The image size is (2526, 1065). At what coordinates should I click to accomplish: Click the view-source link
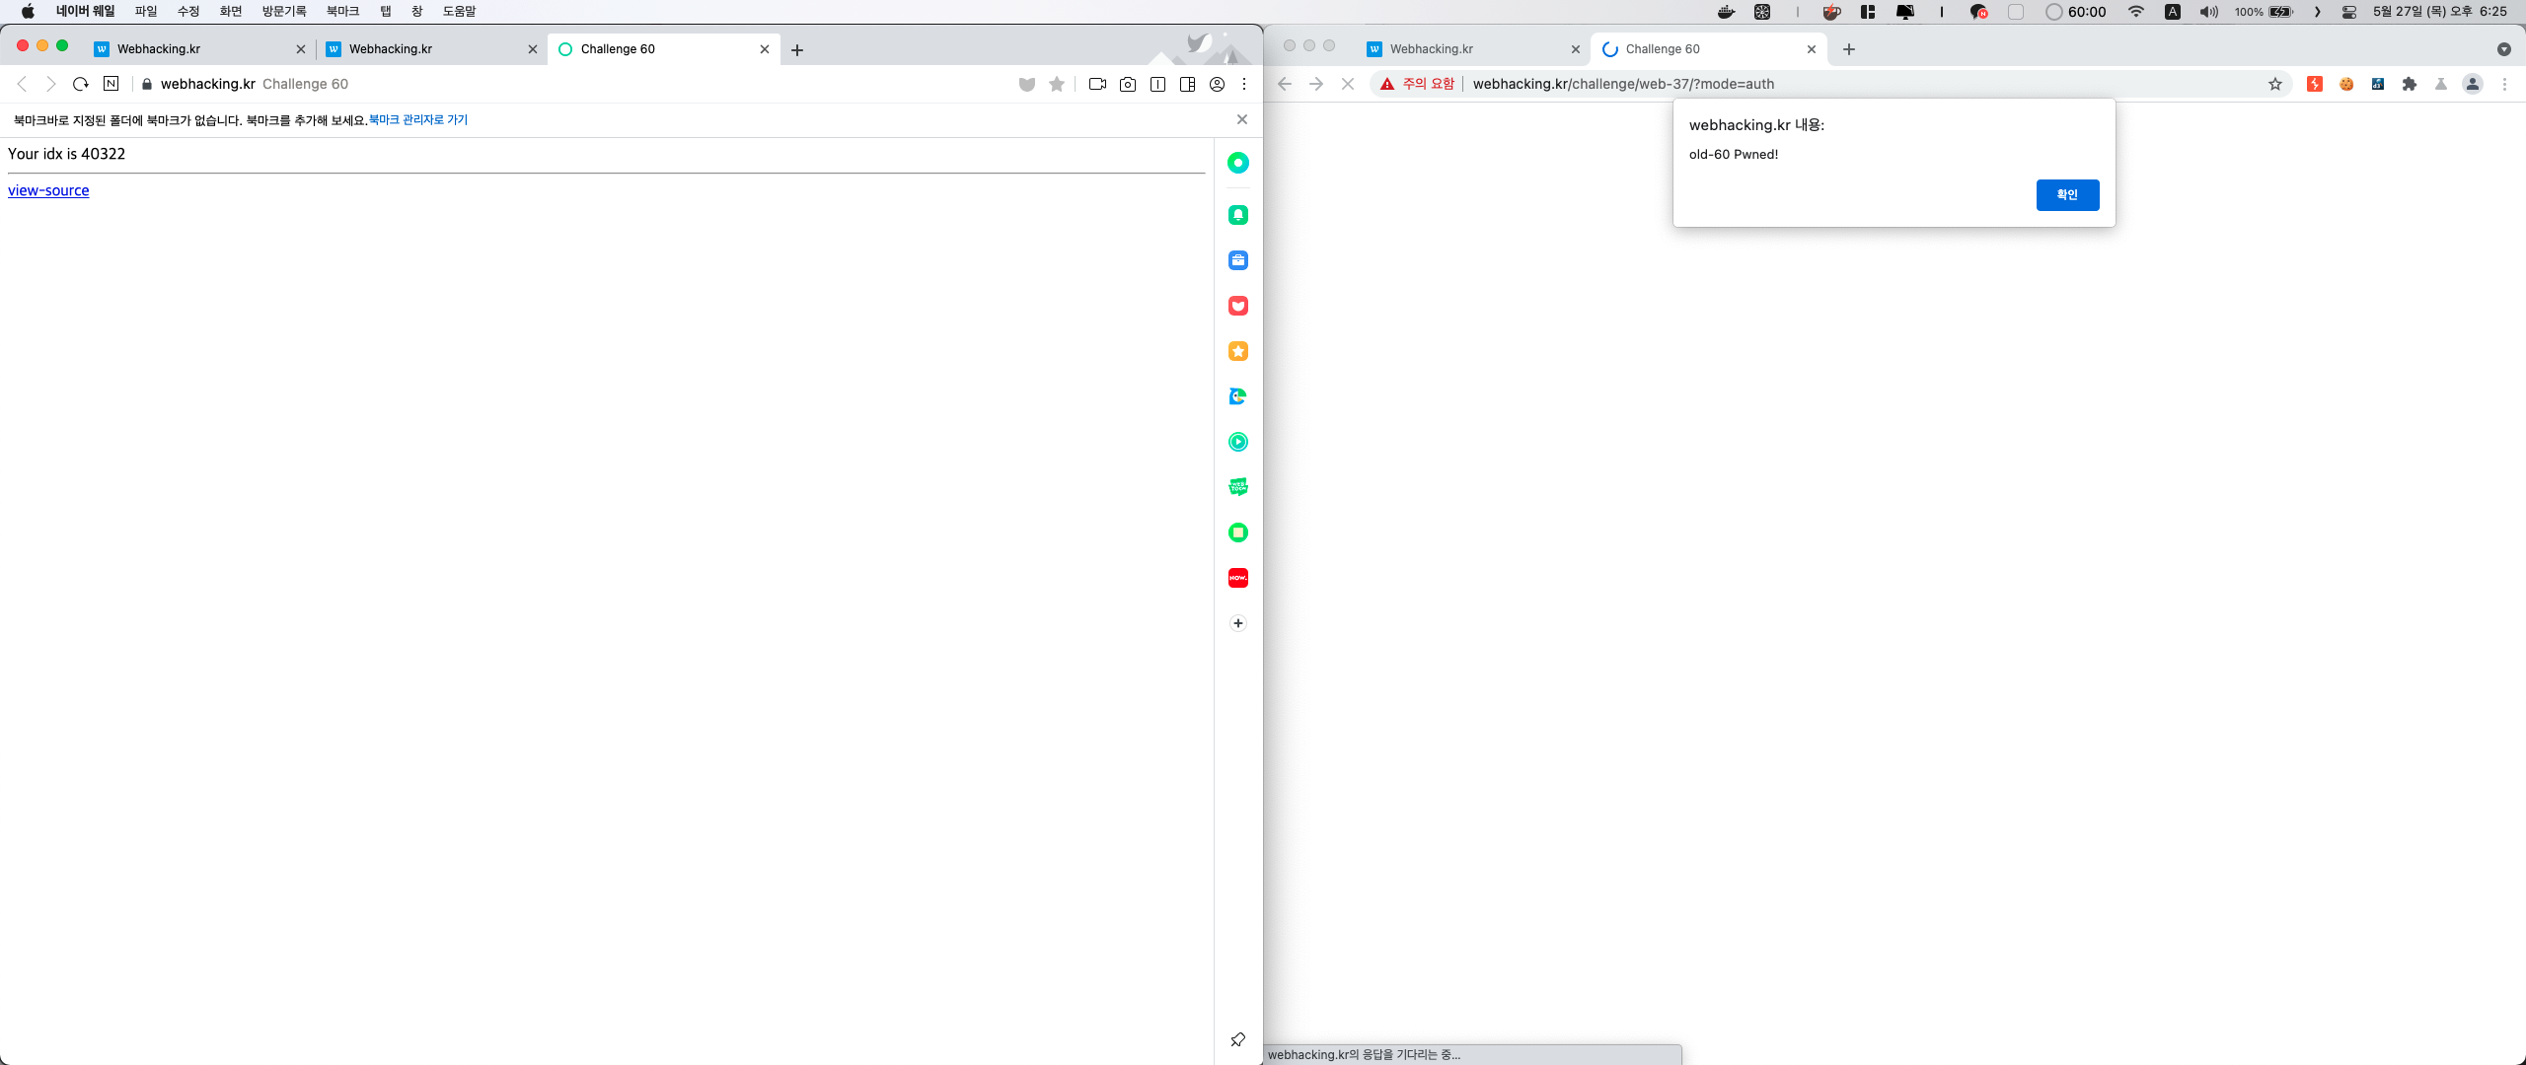[x=48, y=190]
